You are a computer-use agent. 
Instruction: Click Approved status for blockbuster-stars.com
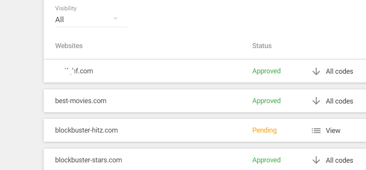[x=266, y=160]
